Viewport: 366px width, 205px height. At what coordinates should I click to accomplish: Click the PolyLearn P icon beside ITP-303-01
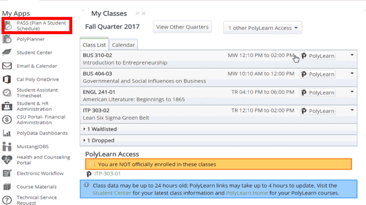click(x=88, y=174)
